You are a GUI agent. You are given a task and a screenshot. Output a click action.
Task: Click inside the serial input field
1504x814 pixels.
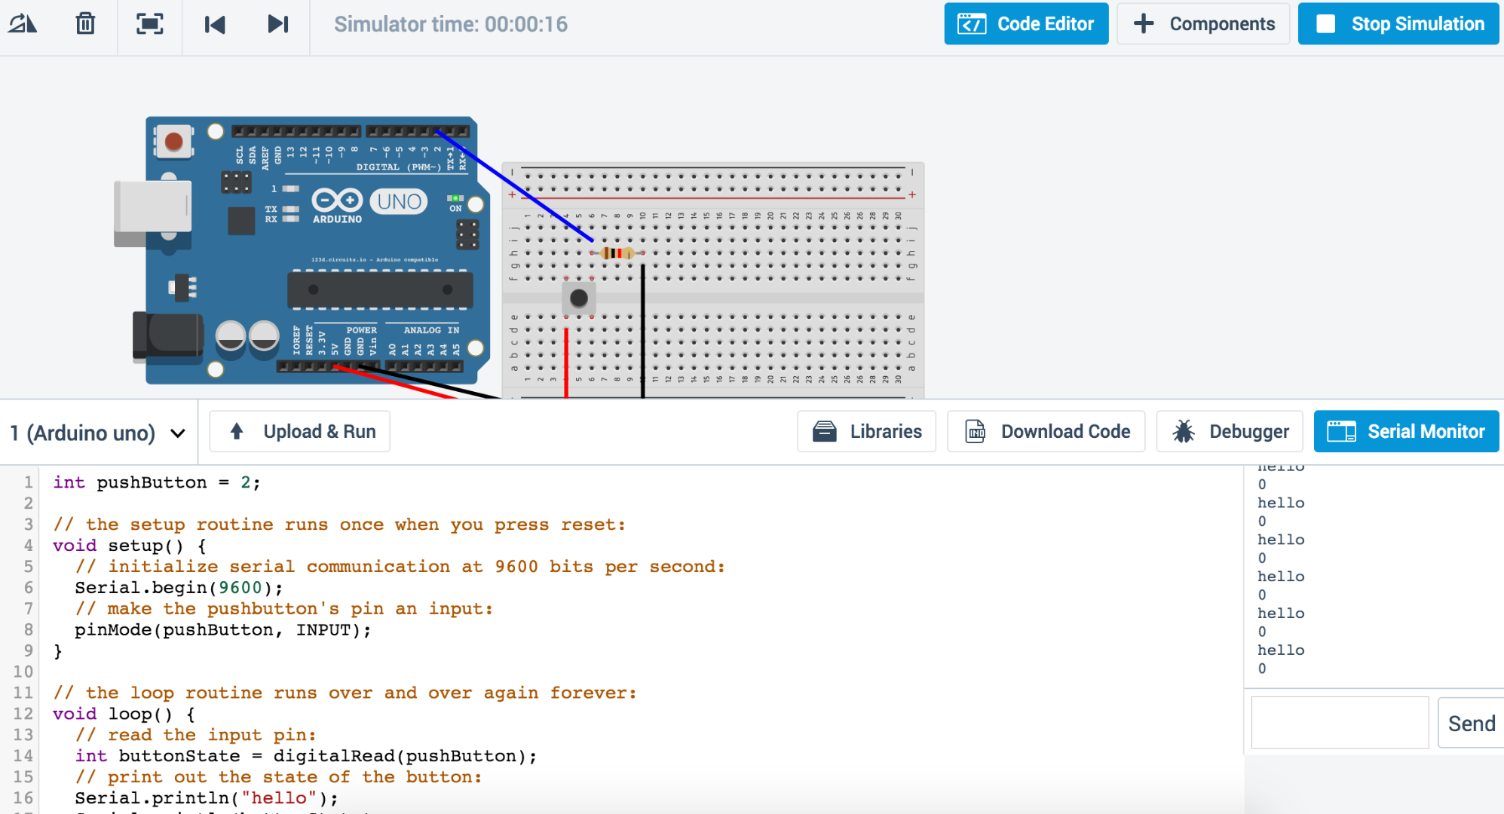[1340, 722]
